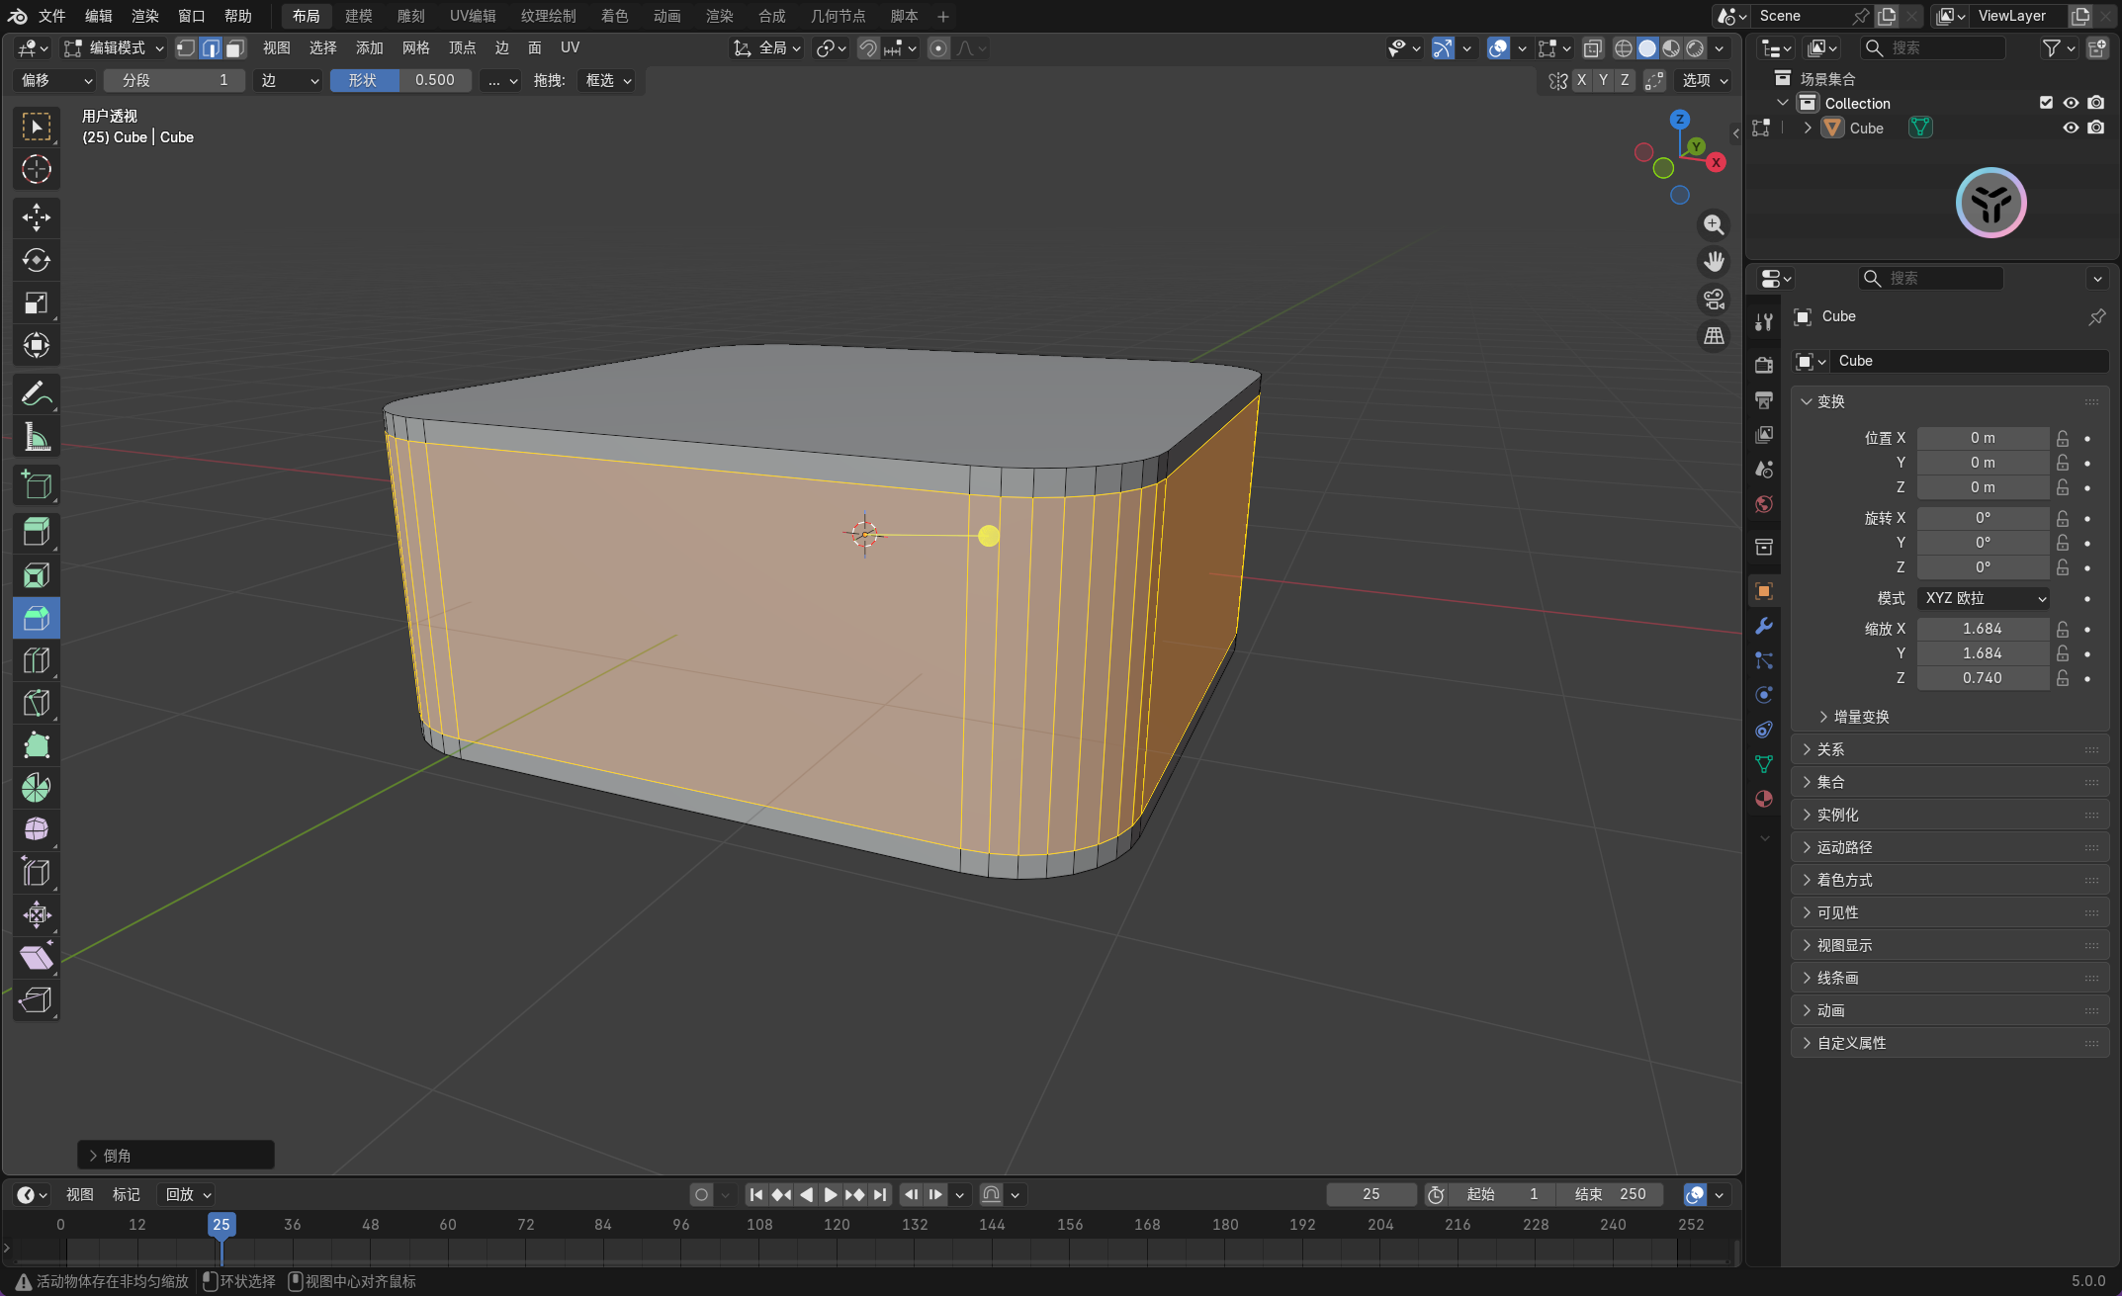Click the current frame field 25
The width and height of the screenshot is (2122, 1296).
[1370, 1194]
